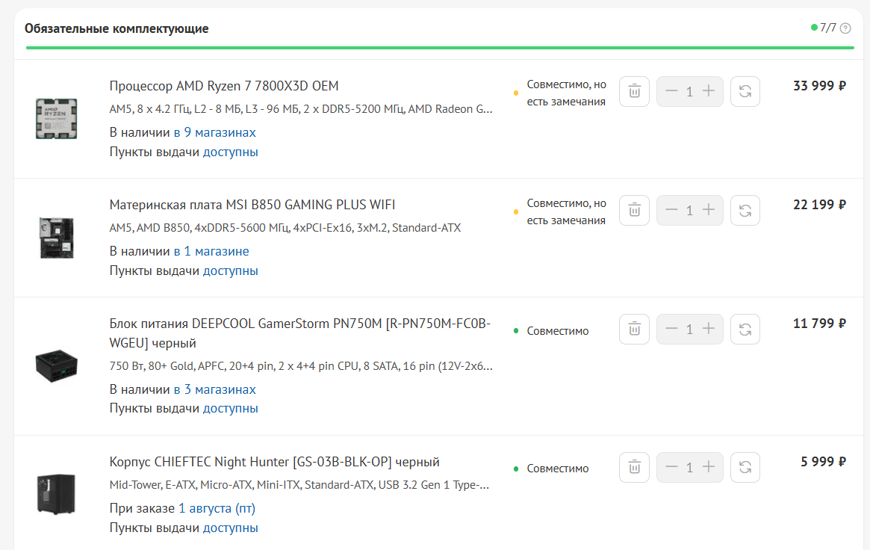Click processor's 'Совместимо, но есть замечания' status
This screenshot has height=550, width=870.
566,93
